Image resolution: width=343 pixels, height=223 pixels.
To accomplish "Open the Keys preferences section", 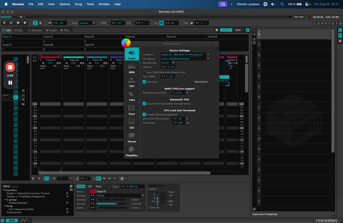I will tap(132, 109).
